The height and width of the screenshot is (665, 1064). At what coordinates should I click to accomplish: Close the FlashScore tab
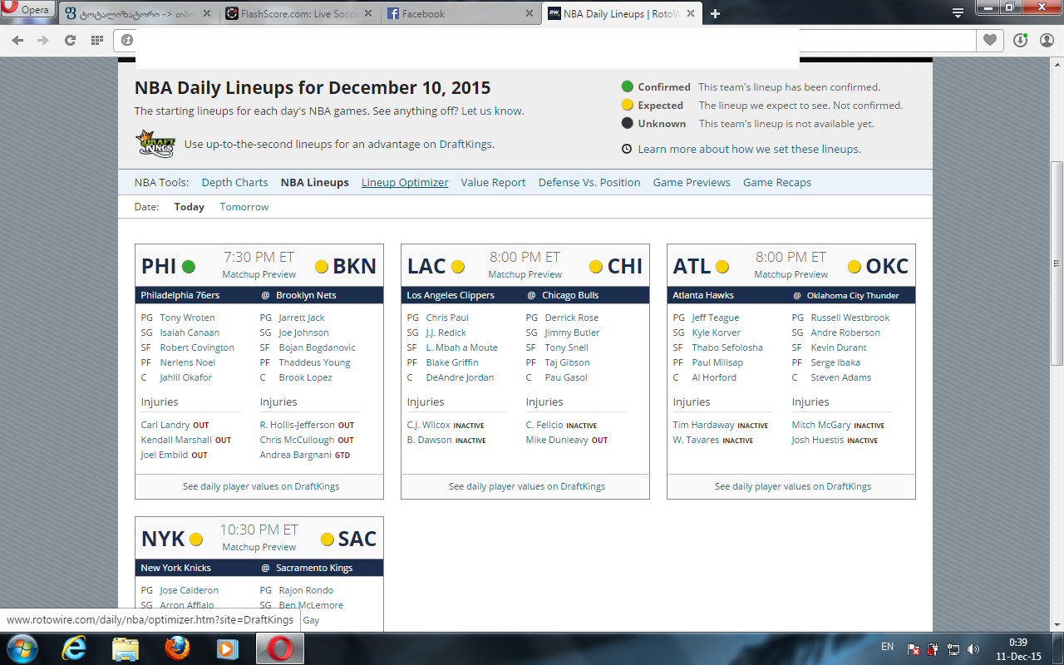tap(367, 14)
